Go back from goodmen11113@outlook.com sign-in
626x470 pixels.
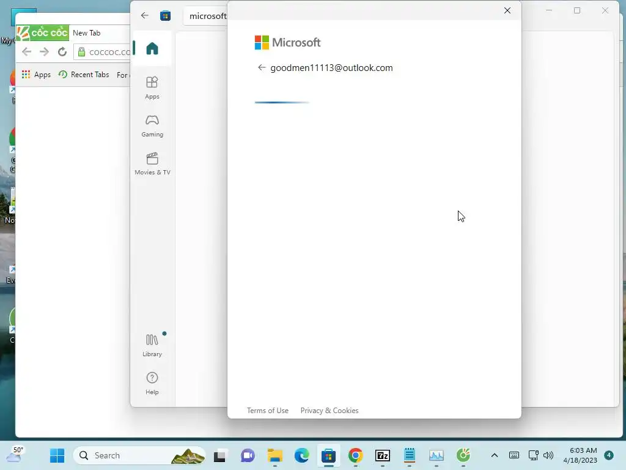[x=262, y=67]
